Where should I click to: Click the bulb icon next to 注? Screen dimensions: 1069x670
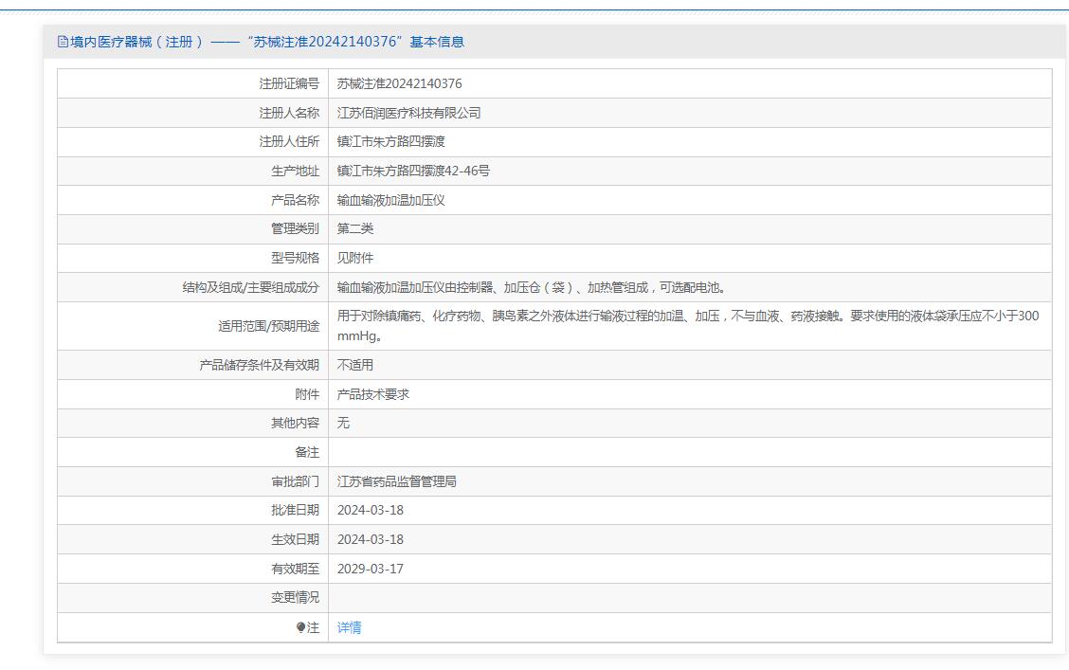click(300, 627)
